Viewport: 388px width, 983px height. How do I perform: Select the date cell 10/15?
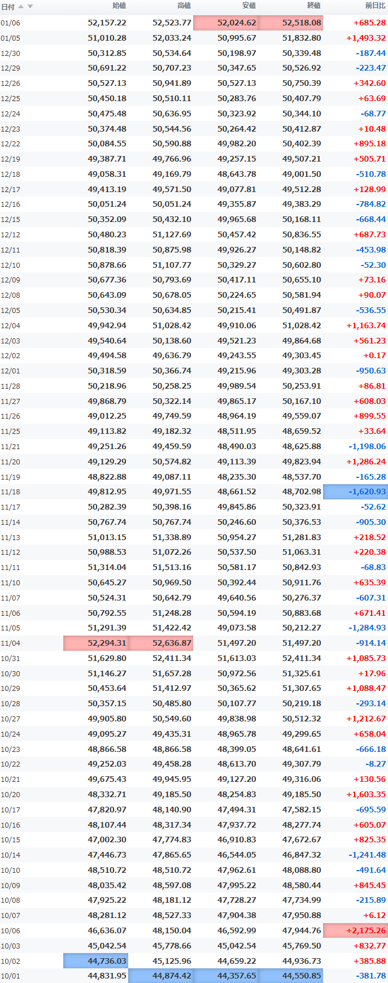(10, 840)
